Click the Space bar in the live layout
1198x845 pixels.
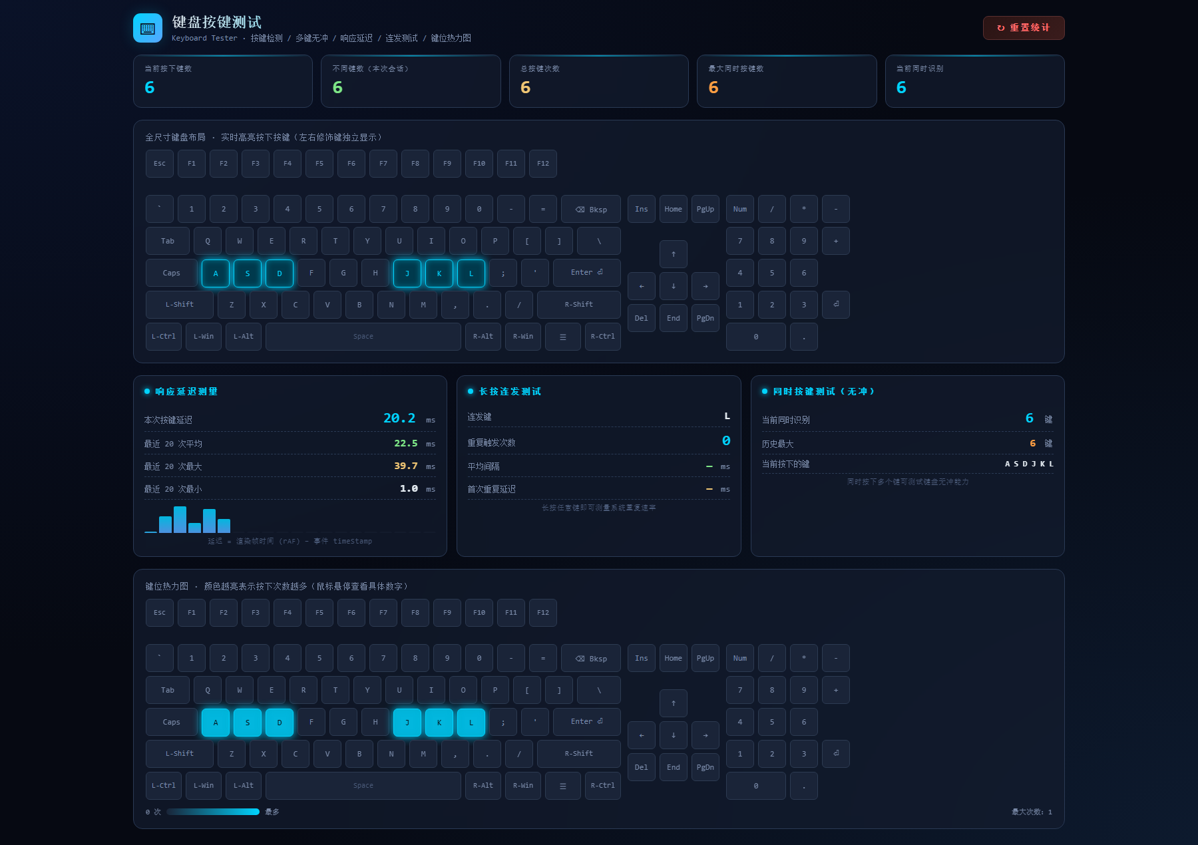[x=363, y=337]
